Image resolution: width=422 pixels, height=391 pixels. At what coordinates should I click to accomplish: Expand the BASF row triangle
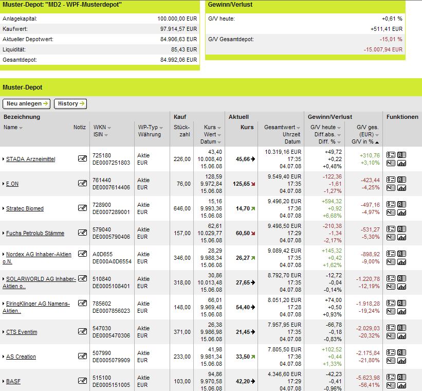4,381
